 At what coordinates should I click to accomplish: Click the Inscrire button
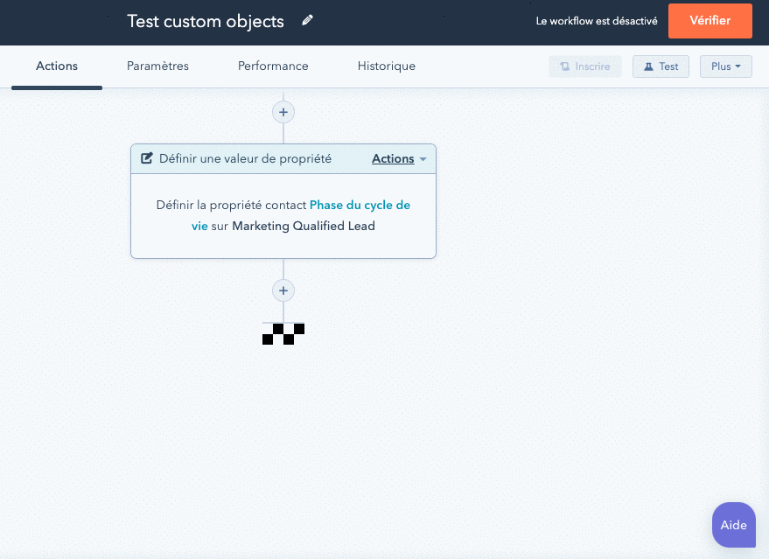point(585,66)
